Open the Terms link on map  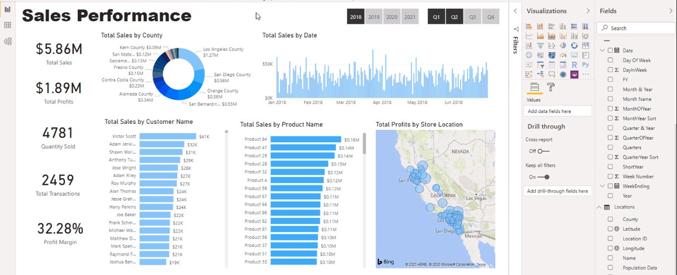[481, 265]
